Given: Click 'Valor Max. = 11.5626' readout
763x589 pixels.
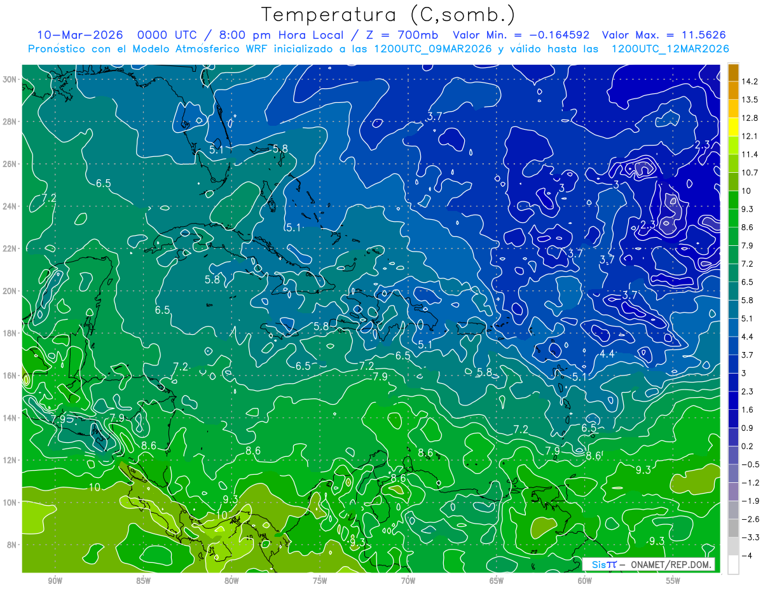Looking at the screenshot, I should 664,35.
